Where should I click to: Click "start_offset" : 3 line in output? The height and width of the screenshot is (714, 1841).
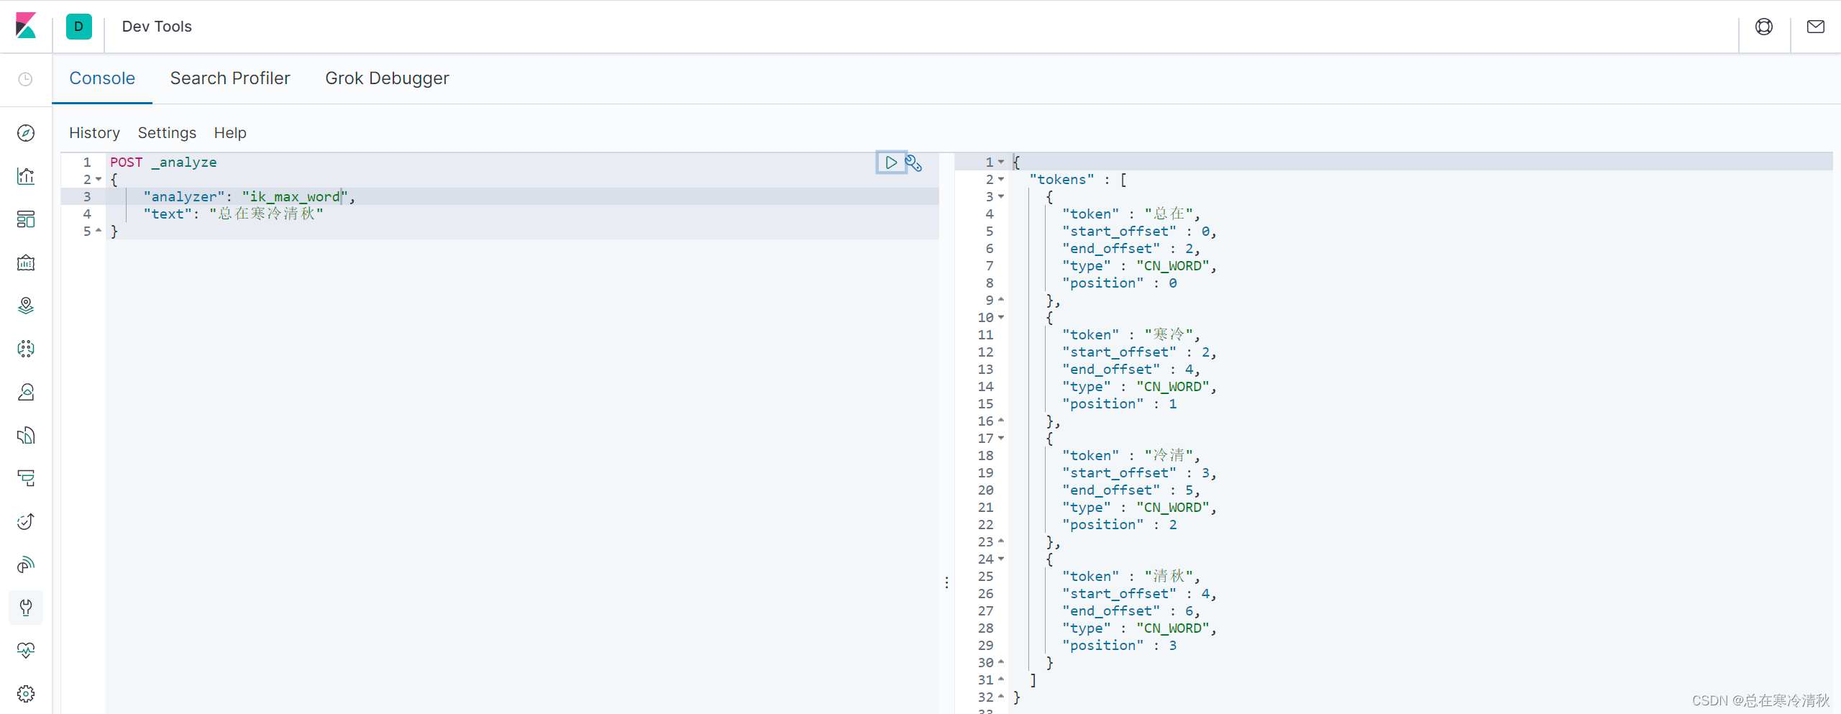1140,472
